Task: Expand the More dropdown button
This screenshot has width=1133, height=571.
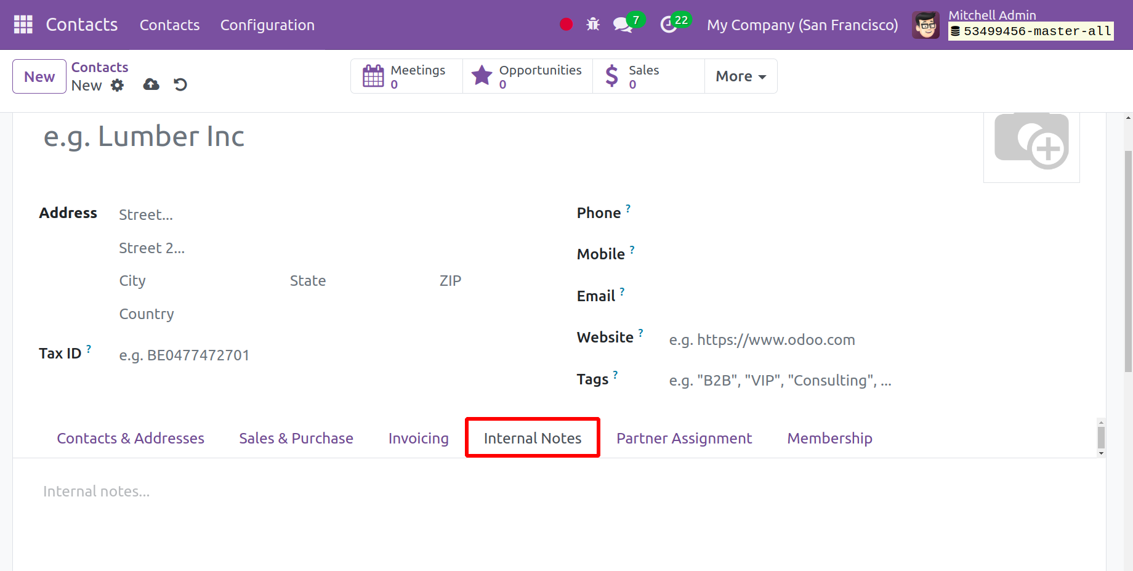Action: pyautogui.click(x=741, y=76)
